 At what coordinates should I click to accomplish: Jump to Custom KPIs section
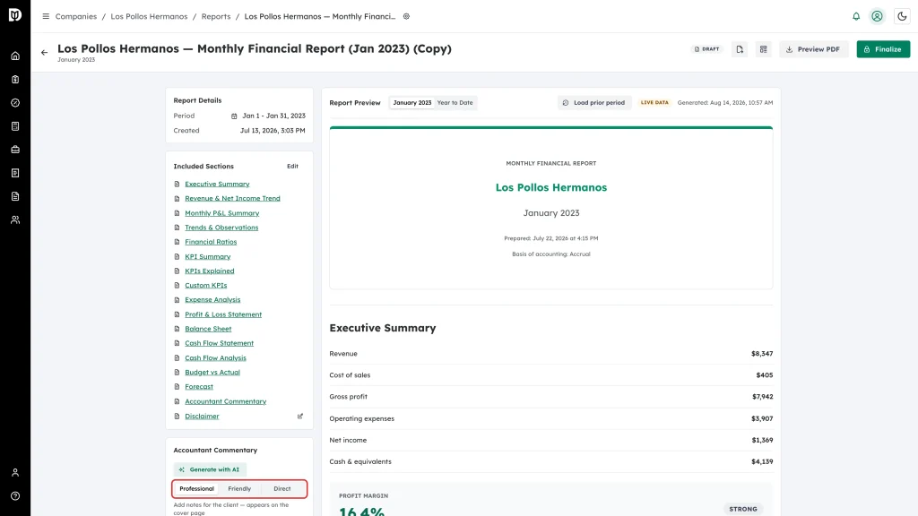(206, 286)
